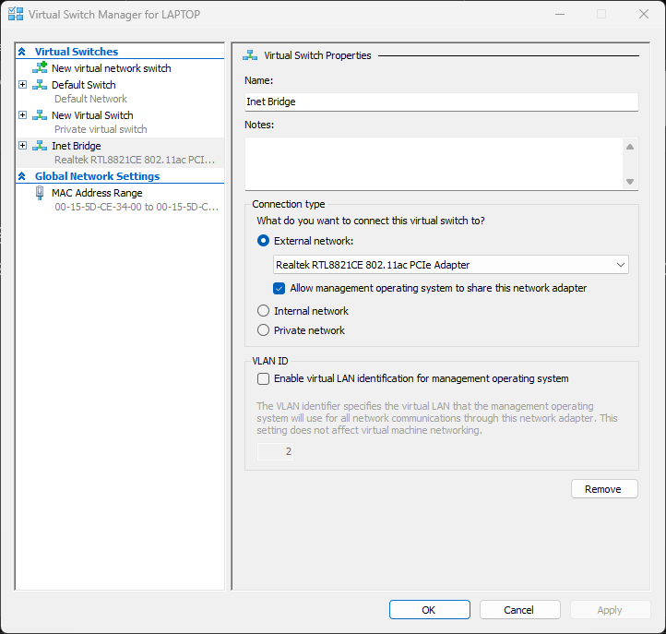Click the New virtual network switch icon
Screen dimensions: 666x634
(x=40, y=68)
